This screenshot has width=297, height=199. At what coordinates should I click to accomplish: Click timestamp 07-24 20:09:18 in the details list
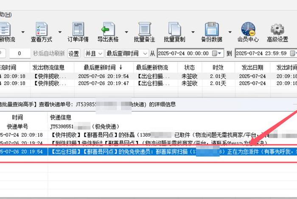(21, 135)
